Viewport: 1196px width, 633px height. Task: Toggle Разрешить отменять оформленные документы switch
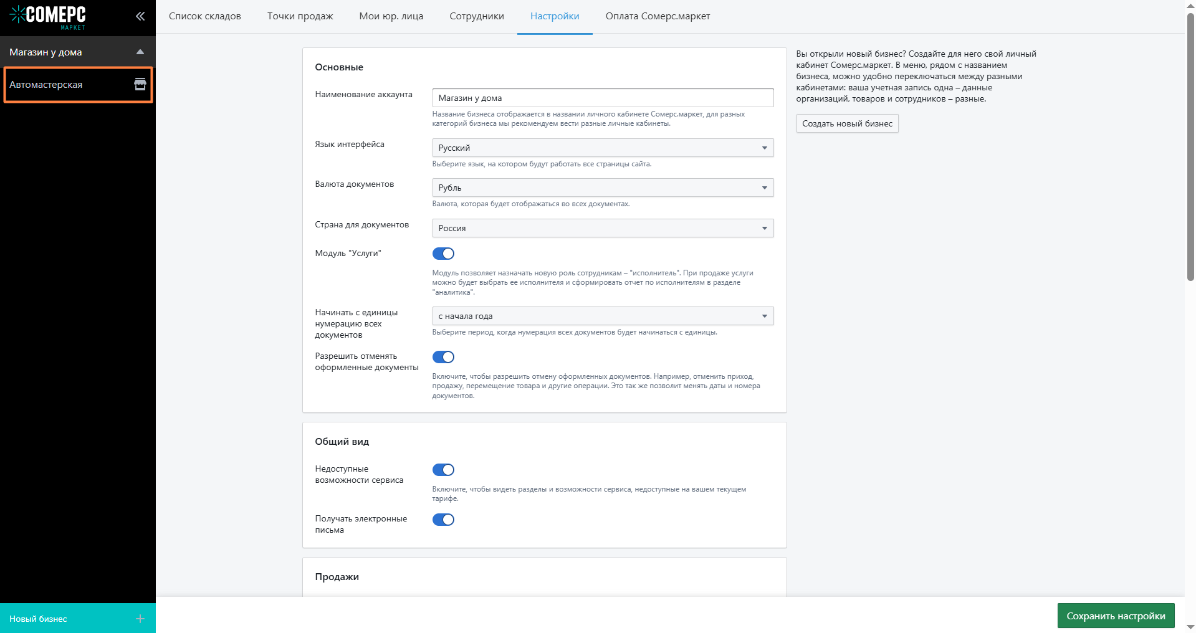tap(443, 357)
